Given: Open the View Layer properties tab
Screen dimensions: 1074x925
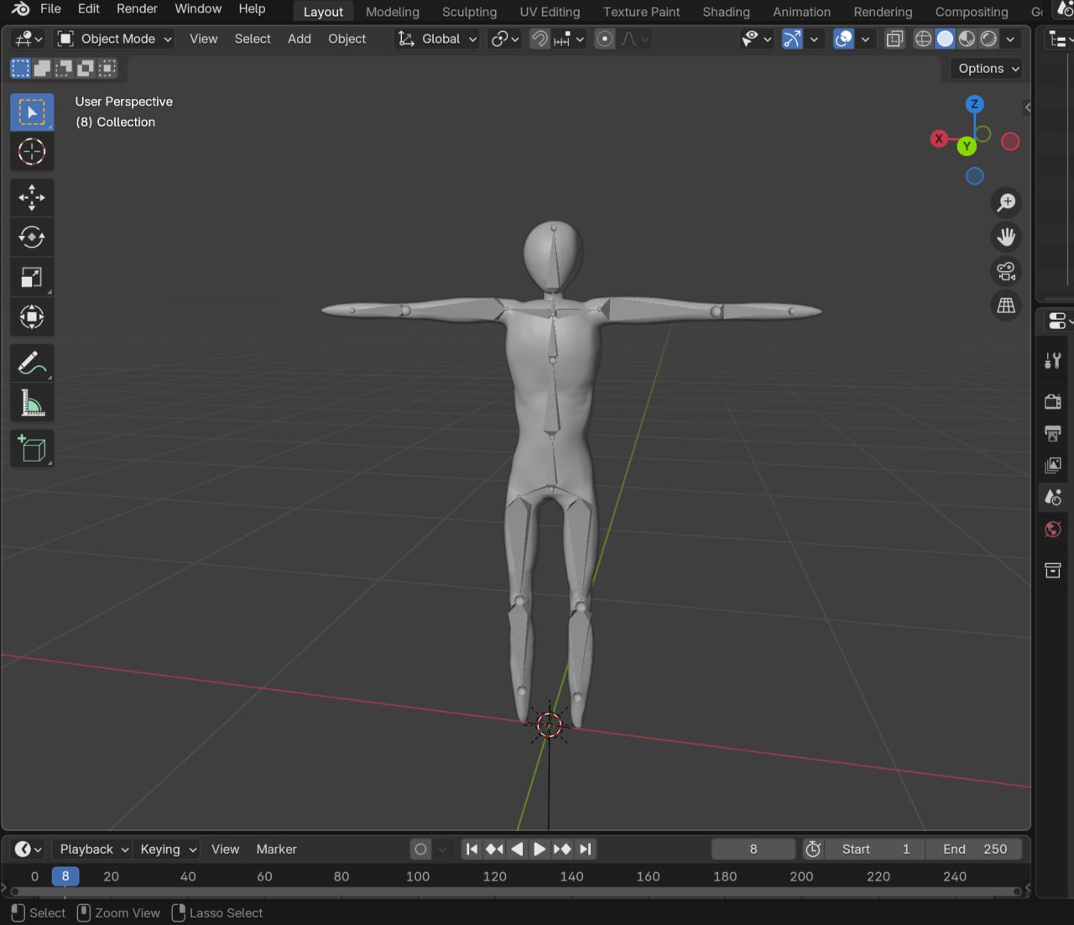Looking at the screenshot, I should [x=1053, y=465].
